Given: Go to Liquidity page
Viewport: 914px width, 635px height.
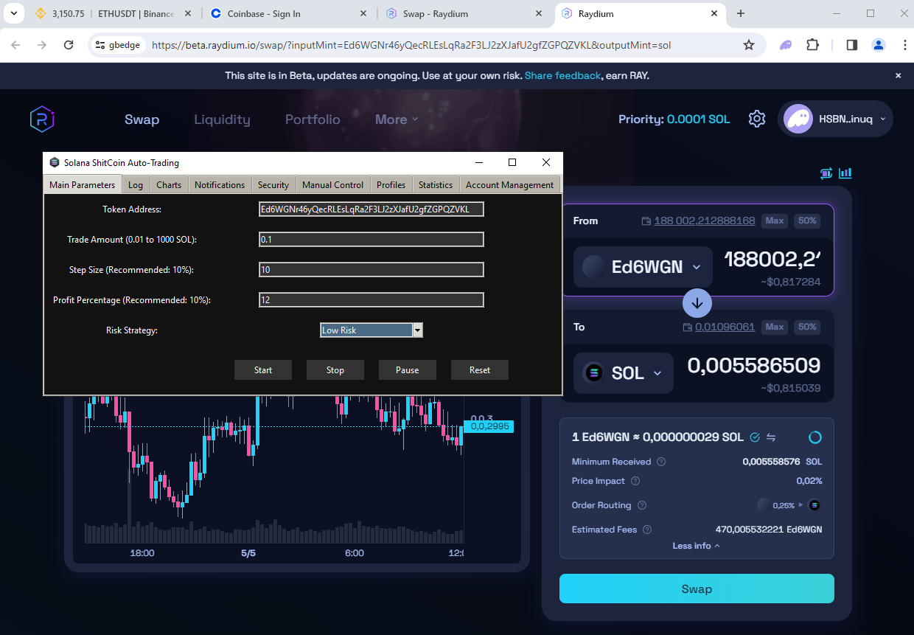Looking at the screenshot, I should pos(222,119).
